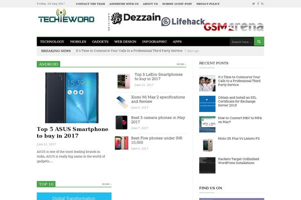
Task: Open the Apps menu
Action: tap(177, 41)
